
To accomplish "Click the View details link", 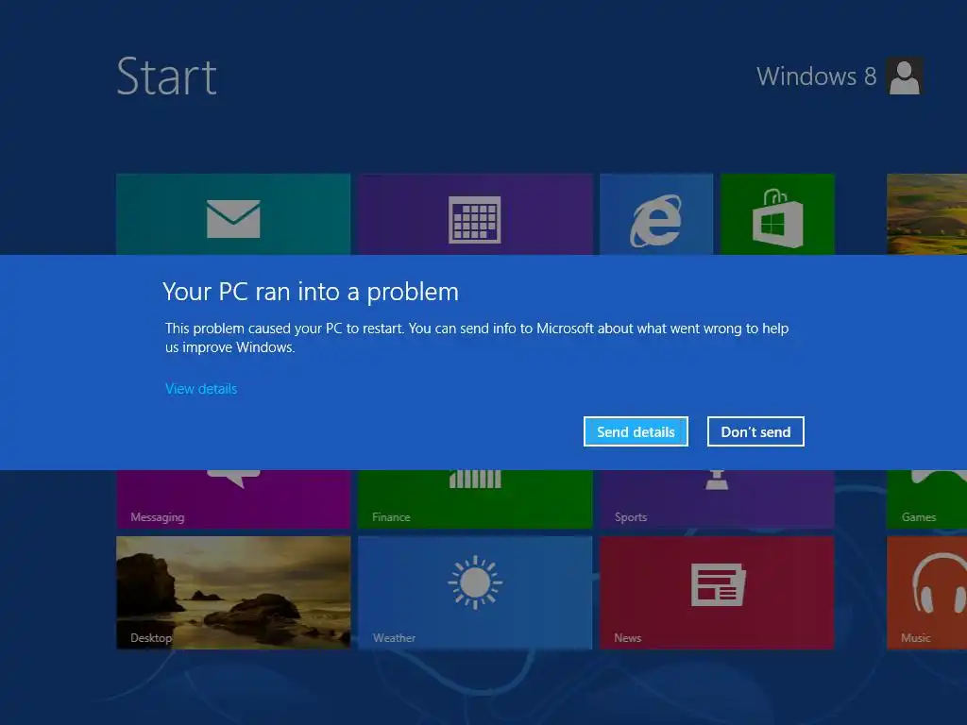I will coord(201,389).
